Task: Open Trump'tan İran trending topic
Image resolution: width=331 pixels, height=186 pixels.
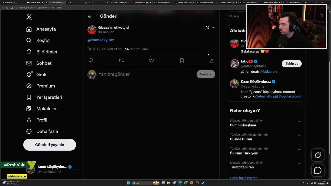Action: pos(242,167)
